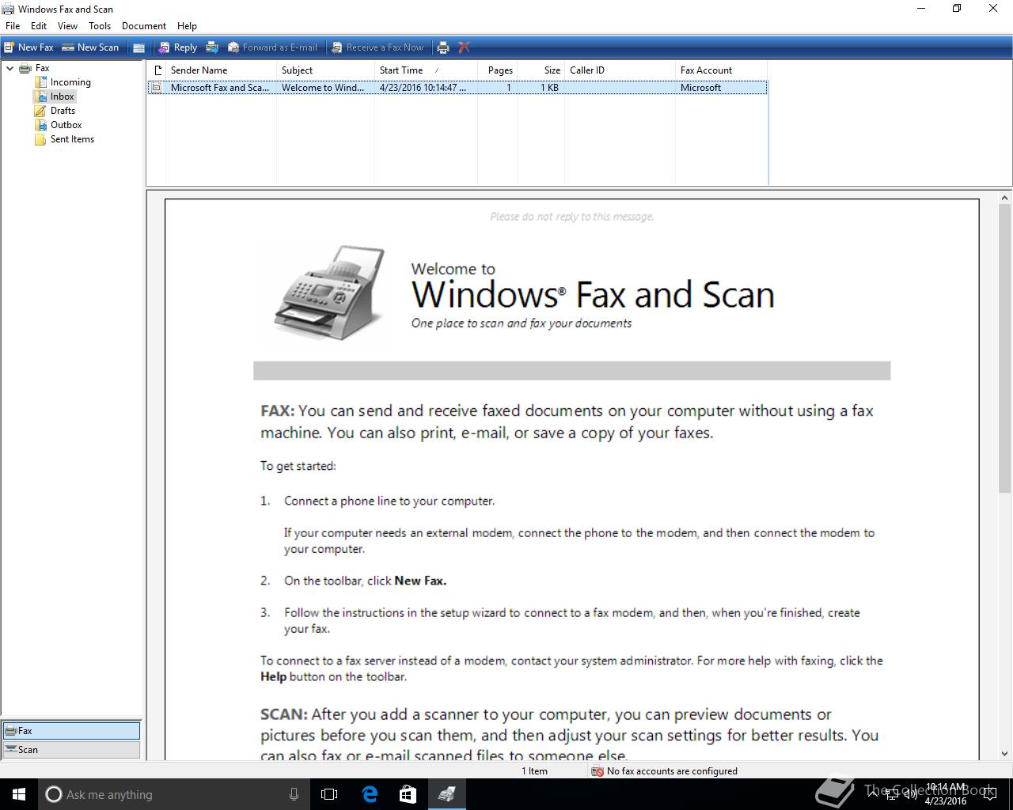This screenshot has width=1013, height=810.
Task: Switch to the Fax view button
Action: tap(71, 731)
